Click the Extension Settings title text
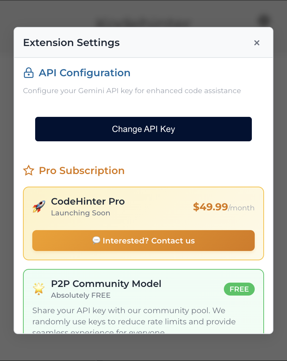The image size is (287, 361). click(x=71, y=42)
